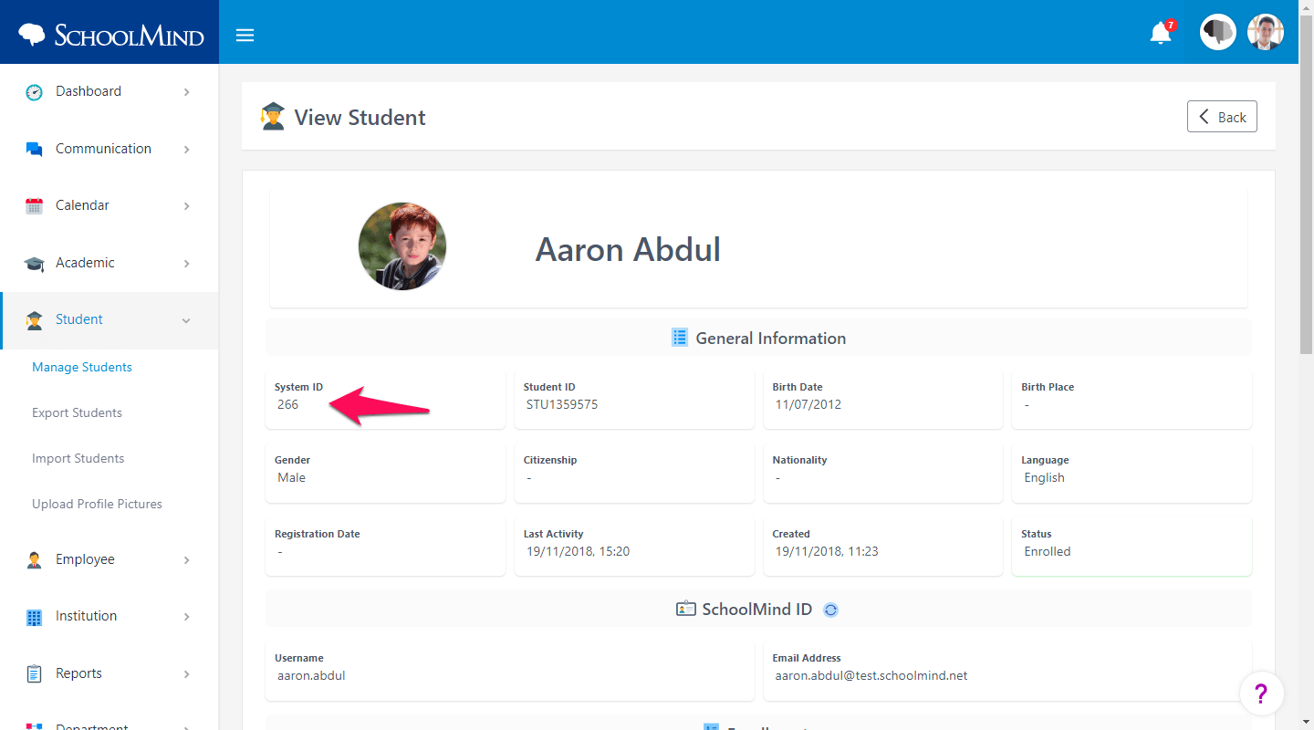Viewport: 1314px width, 730px height.
Task: Refresh the SchoolMind ID sync icon
Action: (830, 610)
